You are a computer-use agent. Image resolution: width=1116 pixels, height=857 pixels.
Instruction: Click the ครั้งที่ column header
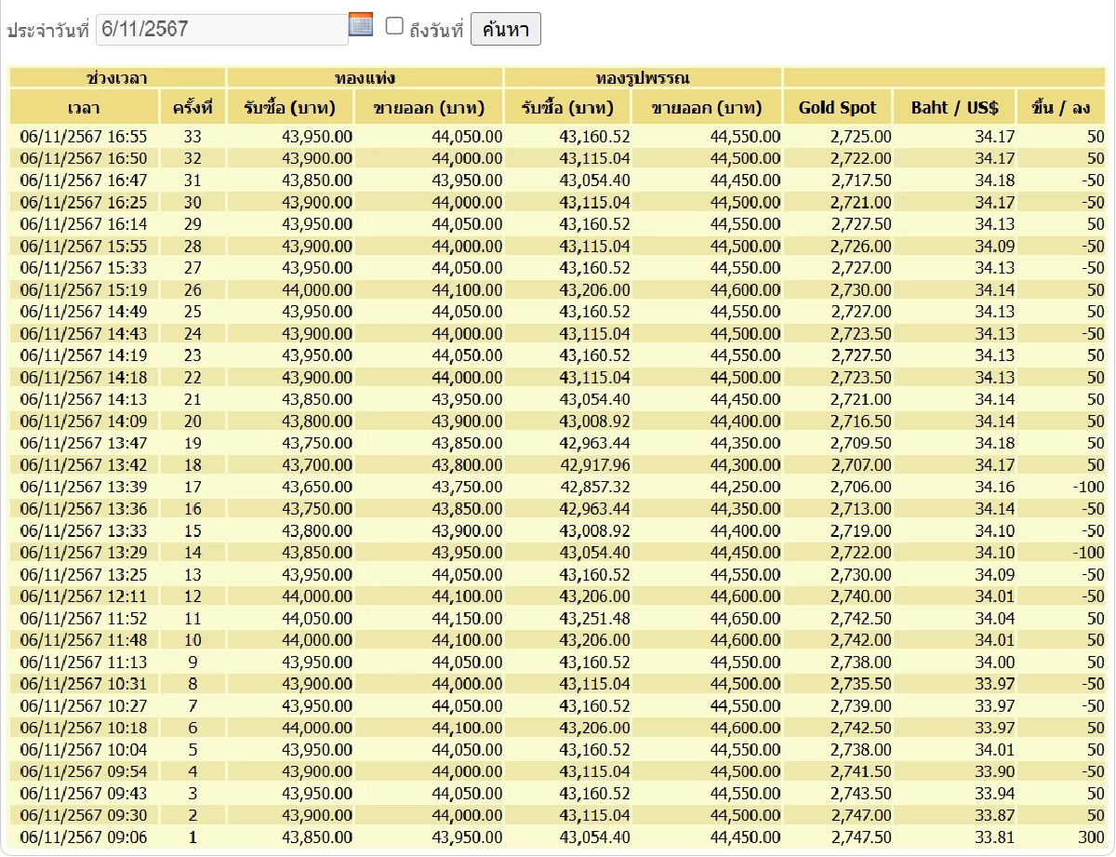(193, 108)
